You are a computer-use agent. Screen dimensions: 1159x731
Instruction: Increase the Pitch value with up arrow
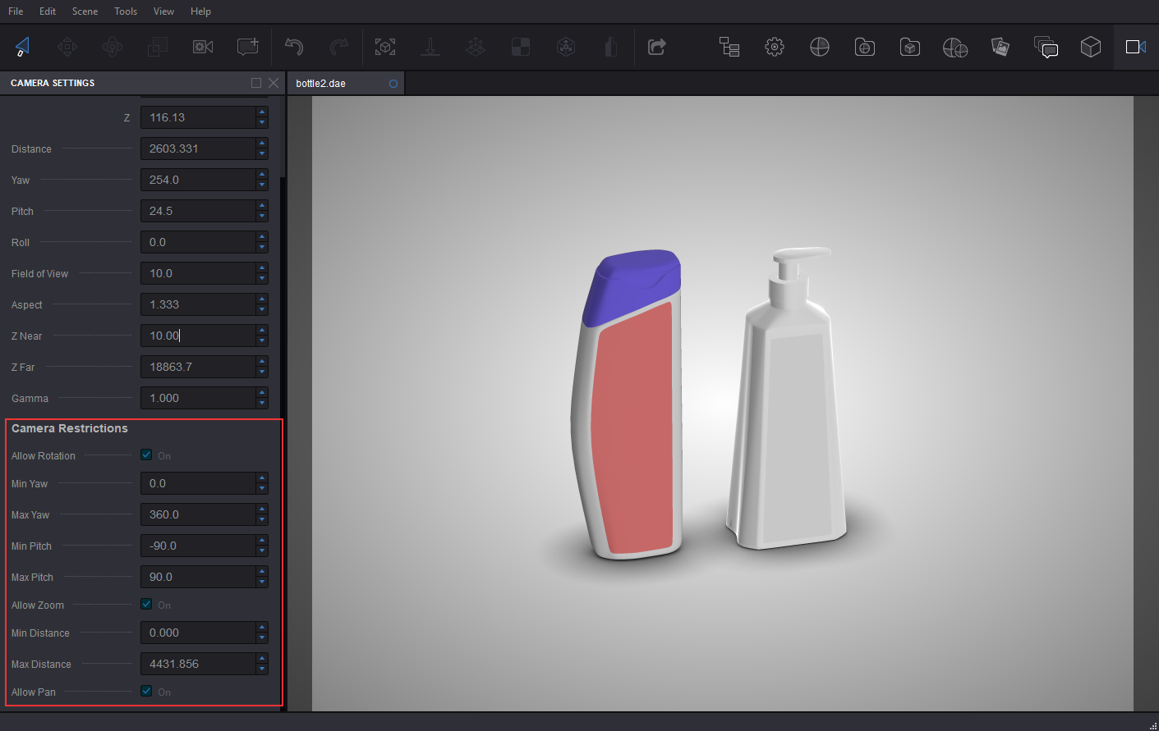click(x=262, y=206)
